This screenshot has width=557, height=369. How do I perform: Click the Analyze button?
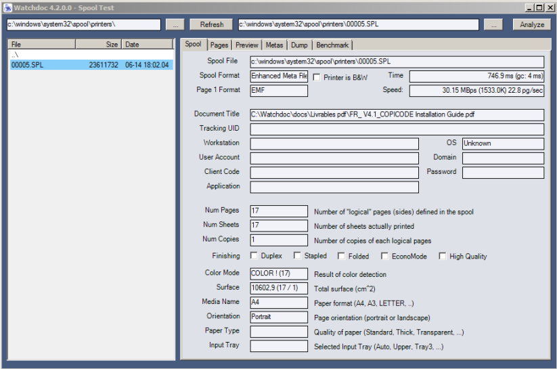coord(532,24)
